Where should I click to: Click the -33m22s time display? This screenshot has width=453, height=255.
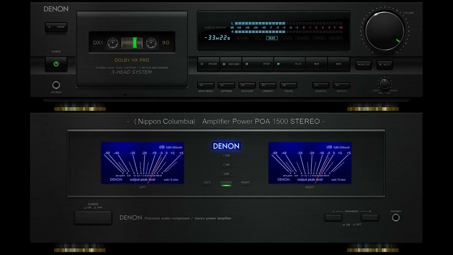pos(217,38)
